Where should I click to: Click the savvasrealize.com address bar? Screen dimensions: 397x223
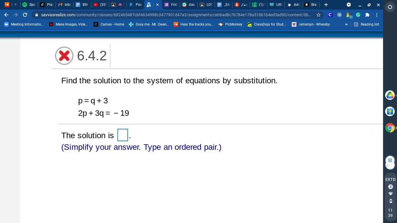[x=176, y=15]
